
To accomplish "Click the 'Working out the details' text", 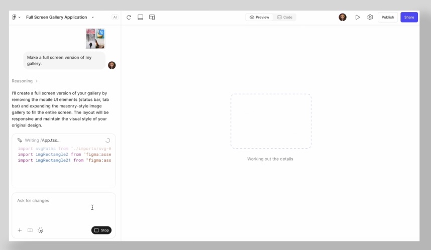I will click(270, 159).
